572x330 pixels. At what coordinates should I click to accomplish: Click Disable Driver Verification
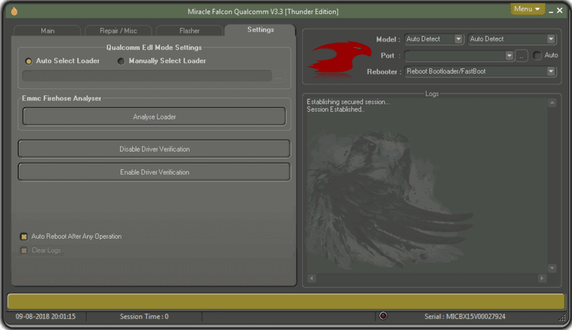(x=155, y=149)
